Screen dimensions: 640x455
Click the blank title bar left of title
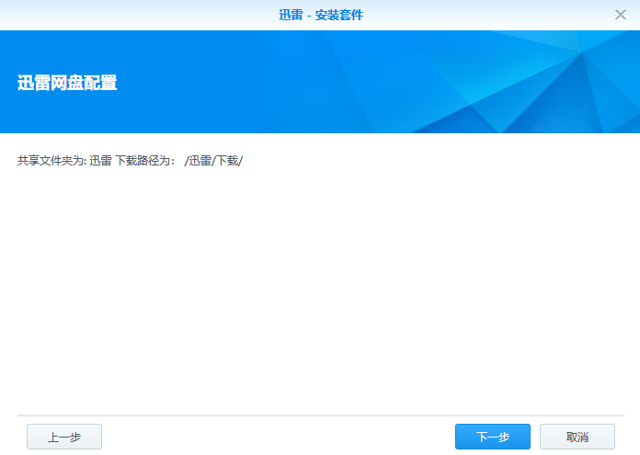(x=138, y=15)
